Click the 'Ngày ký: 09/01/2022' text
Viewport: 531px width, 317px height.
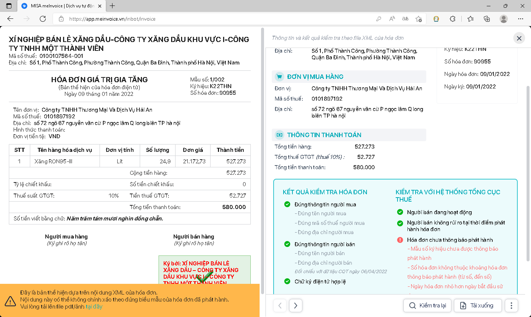click(x=470, y=87)
